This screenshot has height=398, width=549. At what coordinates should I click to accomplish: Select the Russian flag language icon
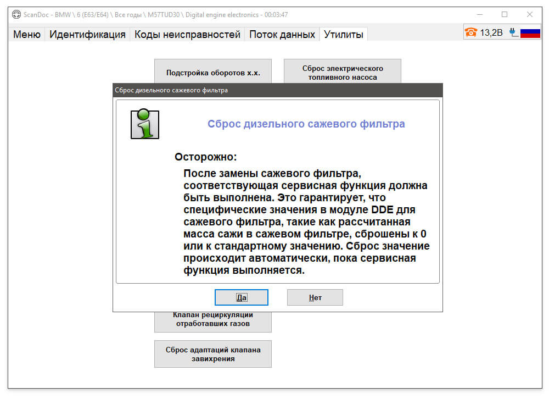coord(530,33)
